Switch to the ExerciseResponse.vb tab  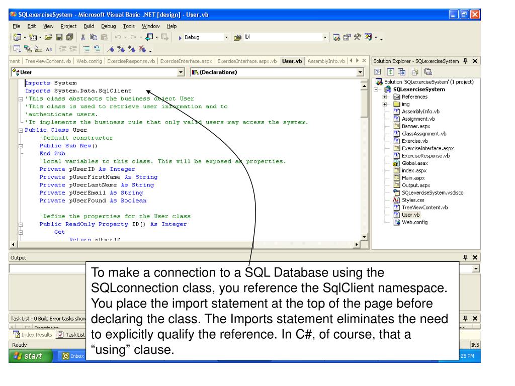click(131, 61)
